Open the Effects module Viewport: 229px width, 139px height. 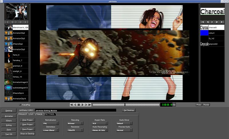(x=9, y=121)
